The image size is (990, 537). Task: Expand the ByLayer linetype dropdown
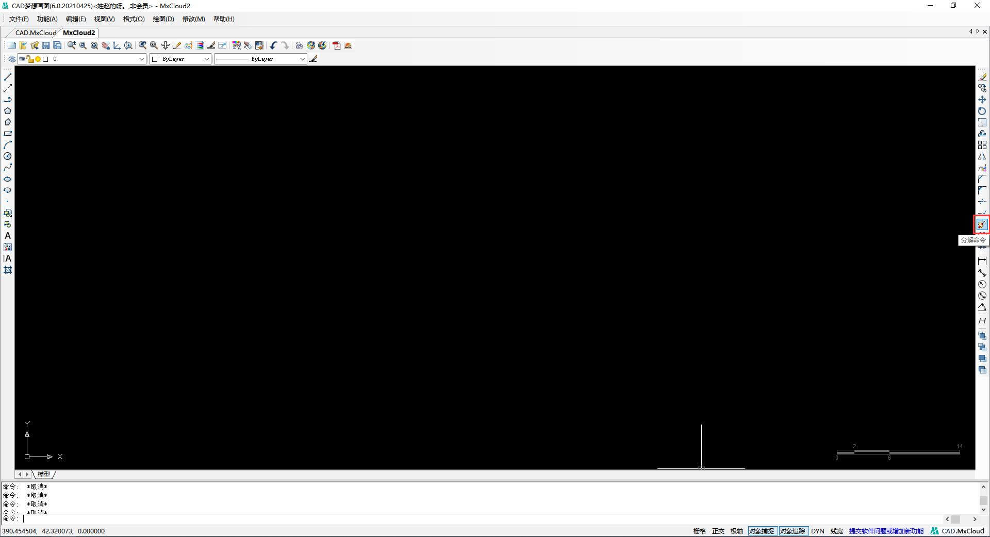(302, 59)
